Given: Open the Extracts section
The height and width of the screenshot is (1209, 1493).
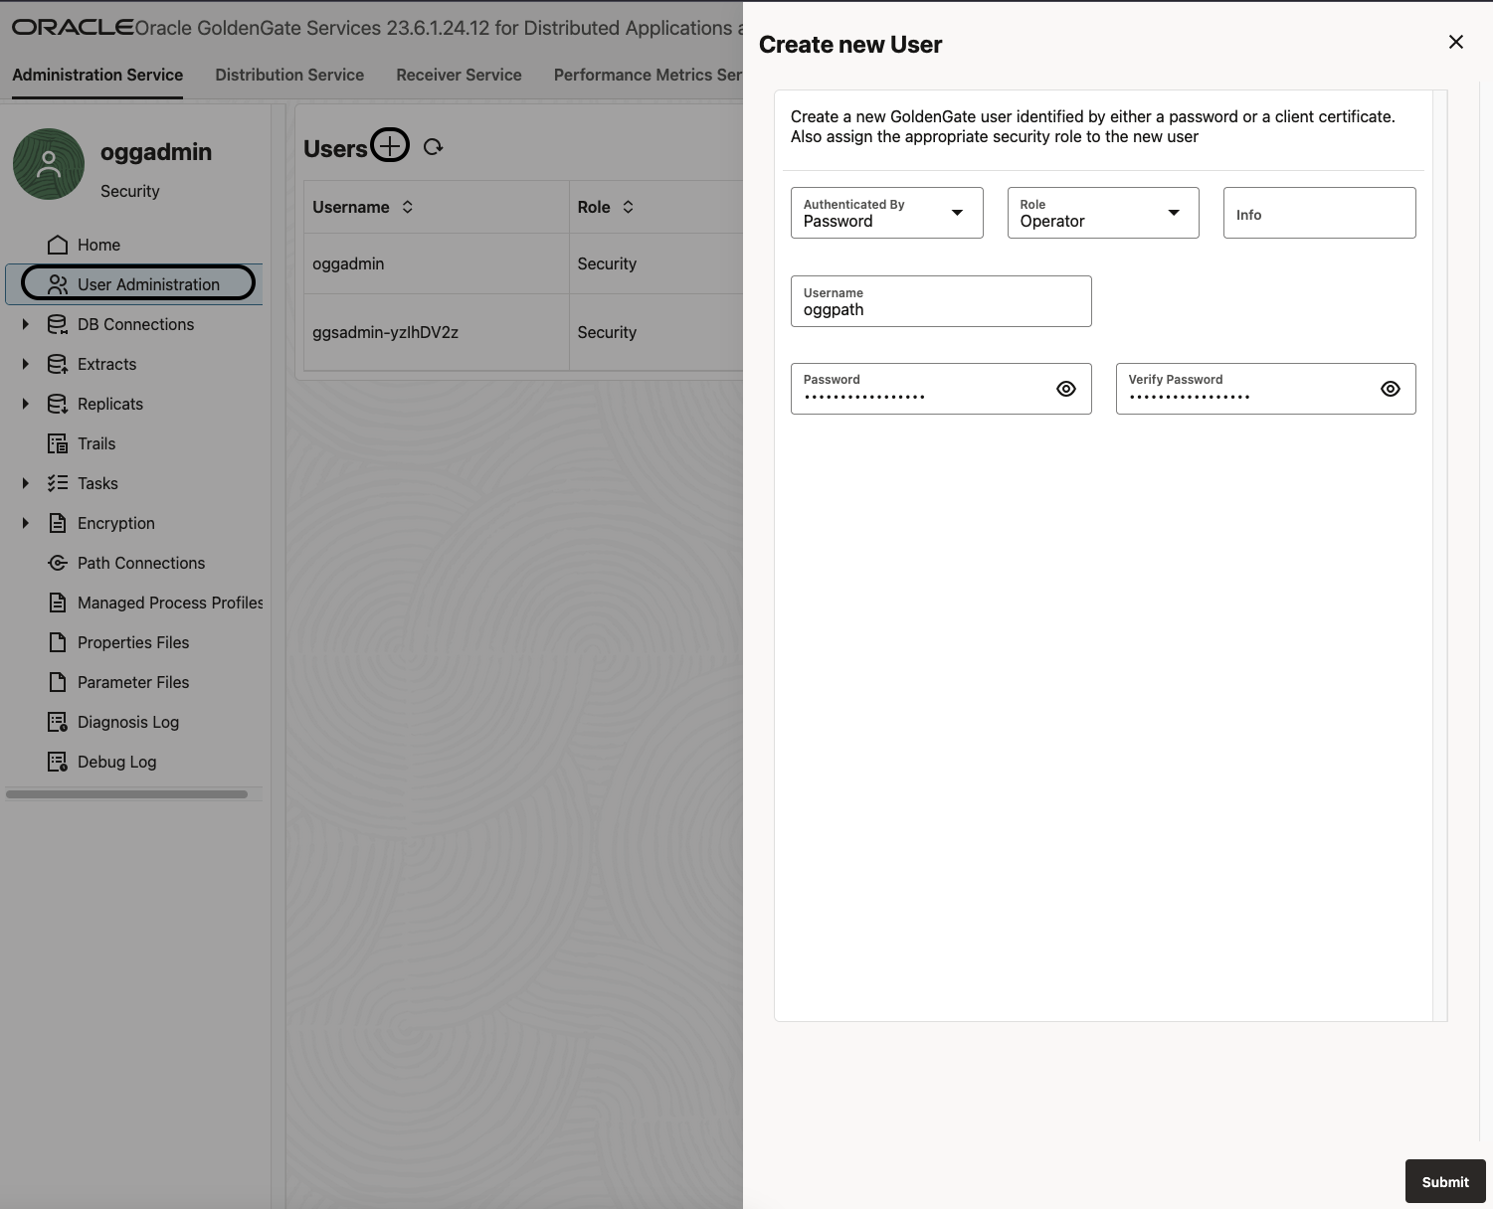Looking at the screenshot, I should [x=106, y=364].
